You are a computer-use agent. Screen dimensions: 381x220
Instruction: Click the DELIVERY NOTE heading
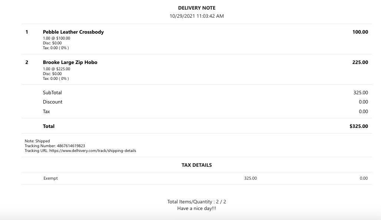(196, 8)
